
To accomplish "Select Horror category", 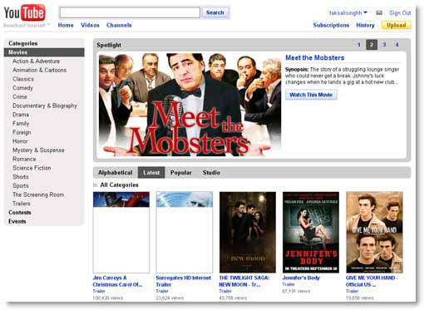I will [20, 141].
